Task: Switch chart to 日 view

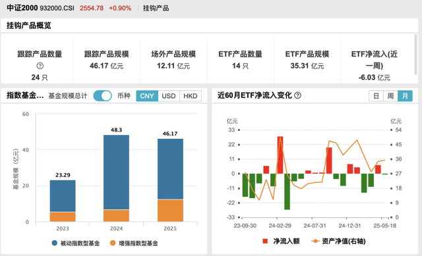Action: pos(376,96)
